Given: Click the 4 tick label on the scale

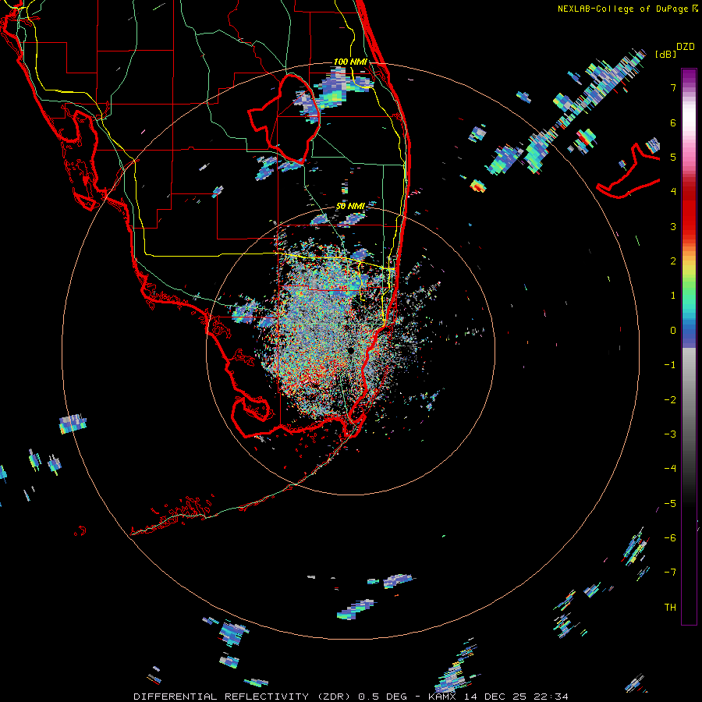Looking at the screenshot, I should [x=673, y=191].
